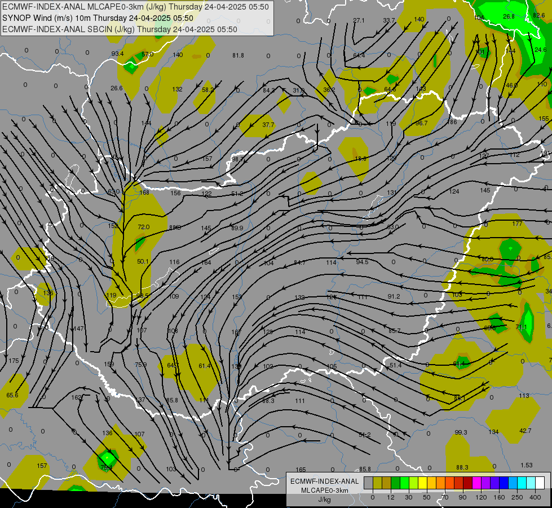
Task: Click the map value 26.8
Action: pyautogui.click(x=509, y=16)
